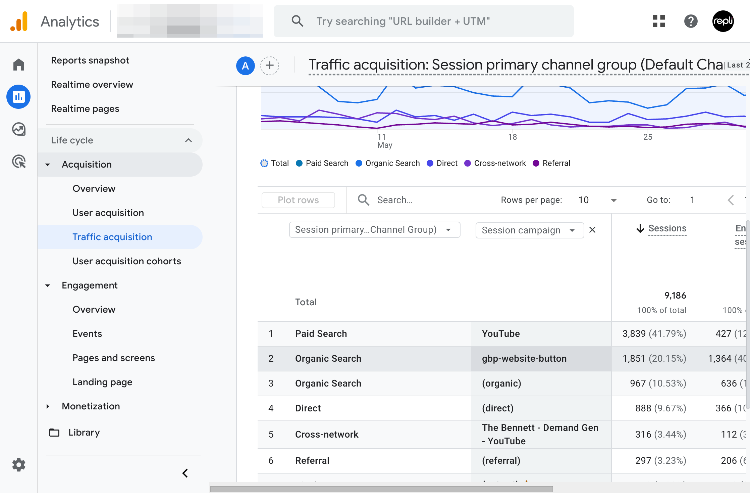Toggle the Referral legend item
The image size is (750, 493).
click(x=551, y=163)
